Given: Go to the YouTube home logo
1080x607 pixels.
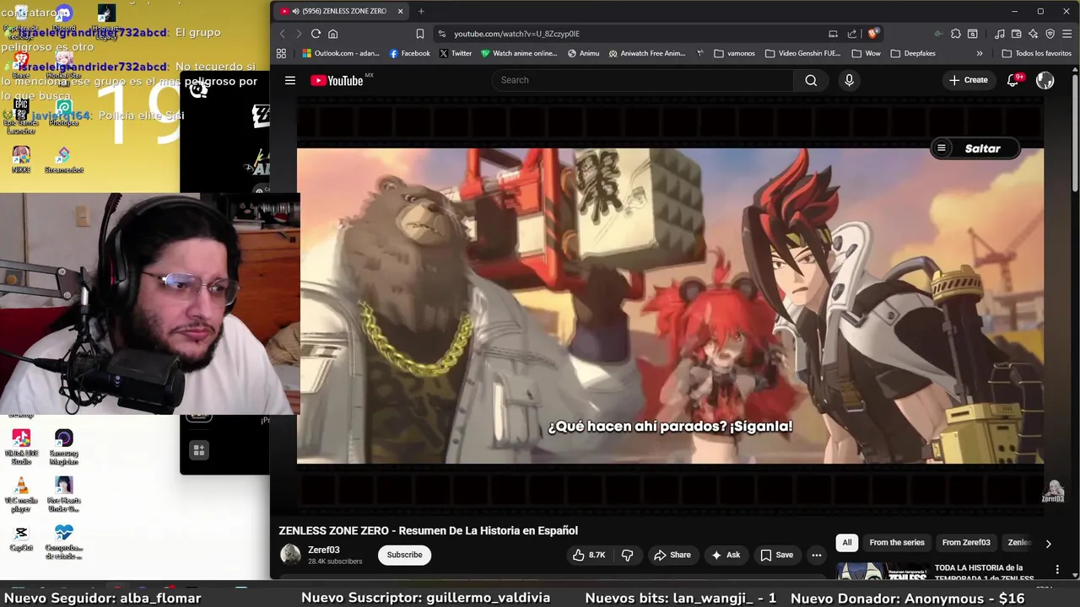Looking at the screenshot, I should (337, 80).
